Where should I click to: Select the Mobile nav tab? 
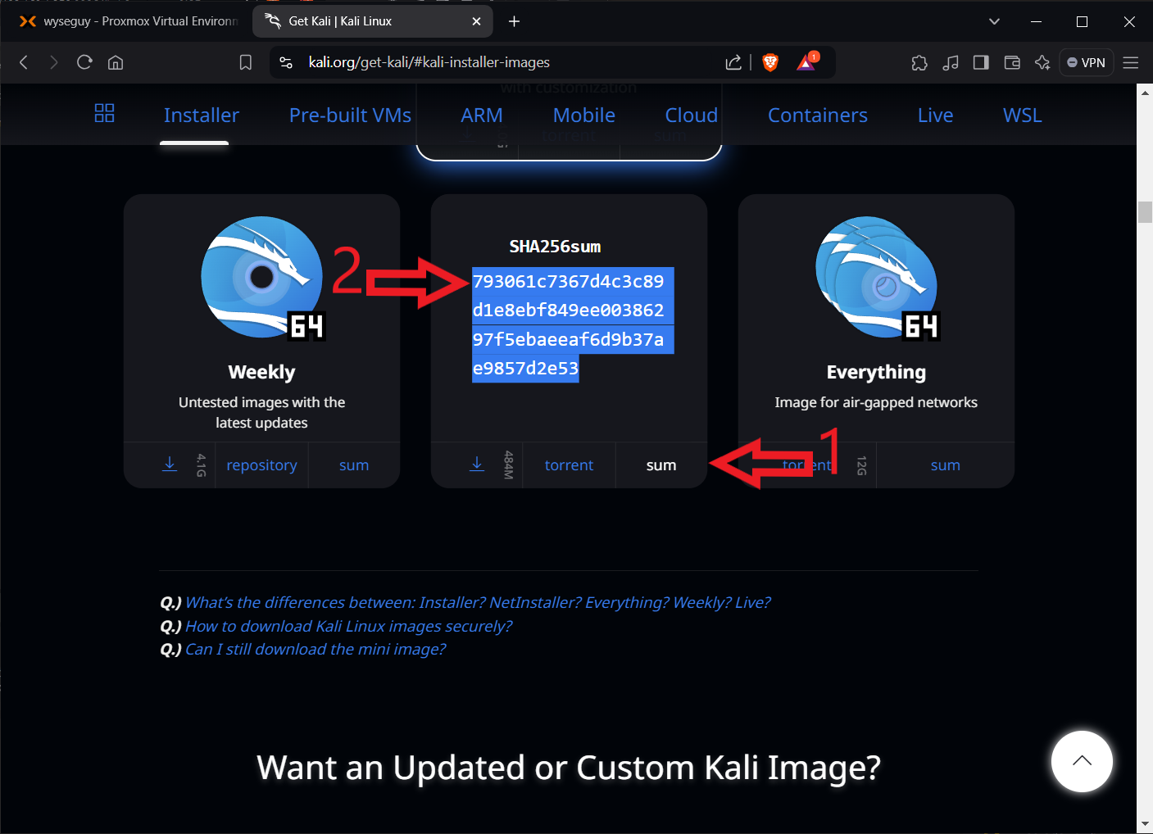(584, 116)
